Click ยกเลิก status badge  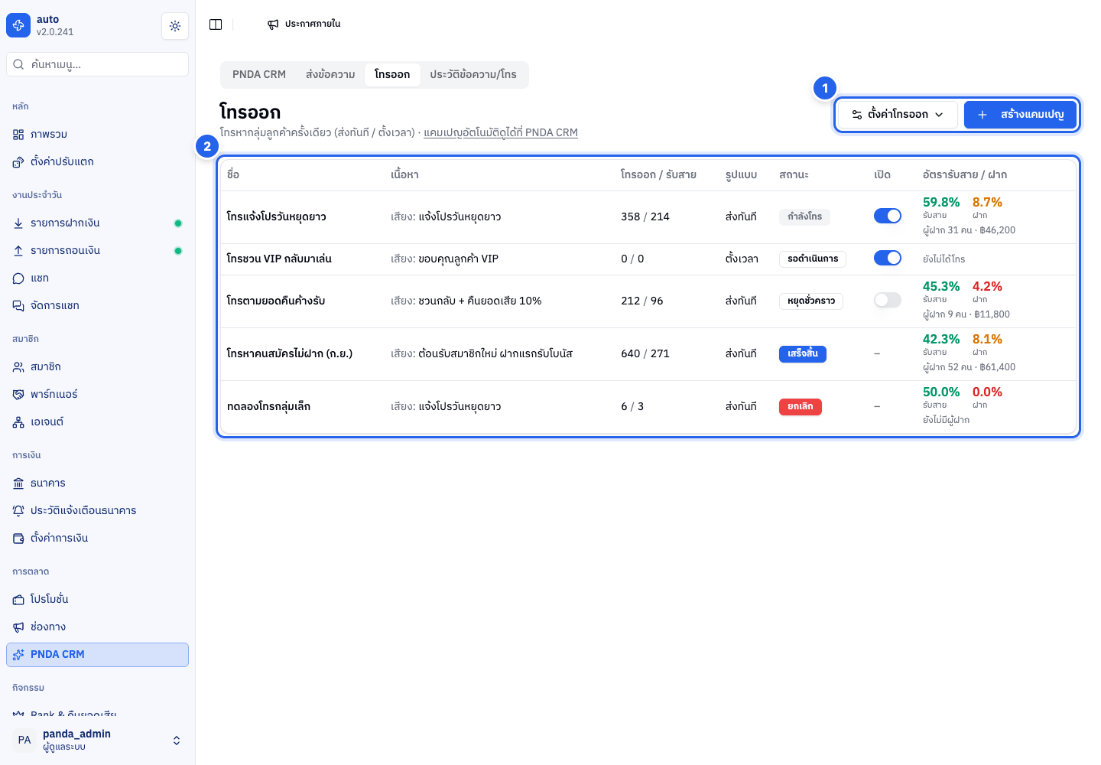(801, 406)
